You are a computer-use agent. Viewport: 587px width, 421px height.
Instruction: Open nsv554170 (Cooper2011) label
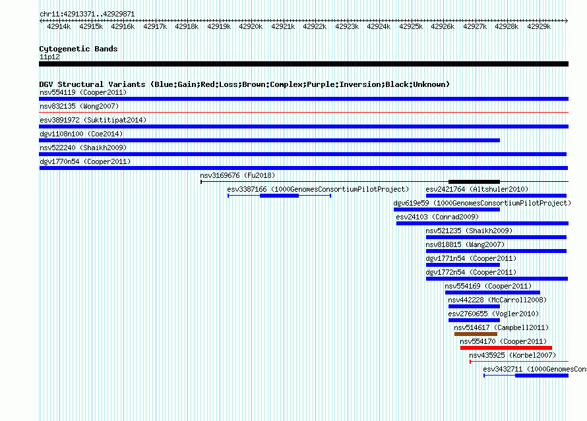[503, 341]
